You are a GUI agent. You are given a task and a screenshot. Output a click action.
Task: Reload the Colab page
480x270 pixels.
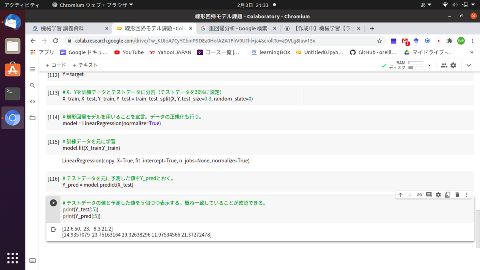coord(56,41)
